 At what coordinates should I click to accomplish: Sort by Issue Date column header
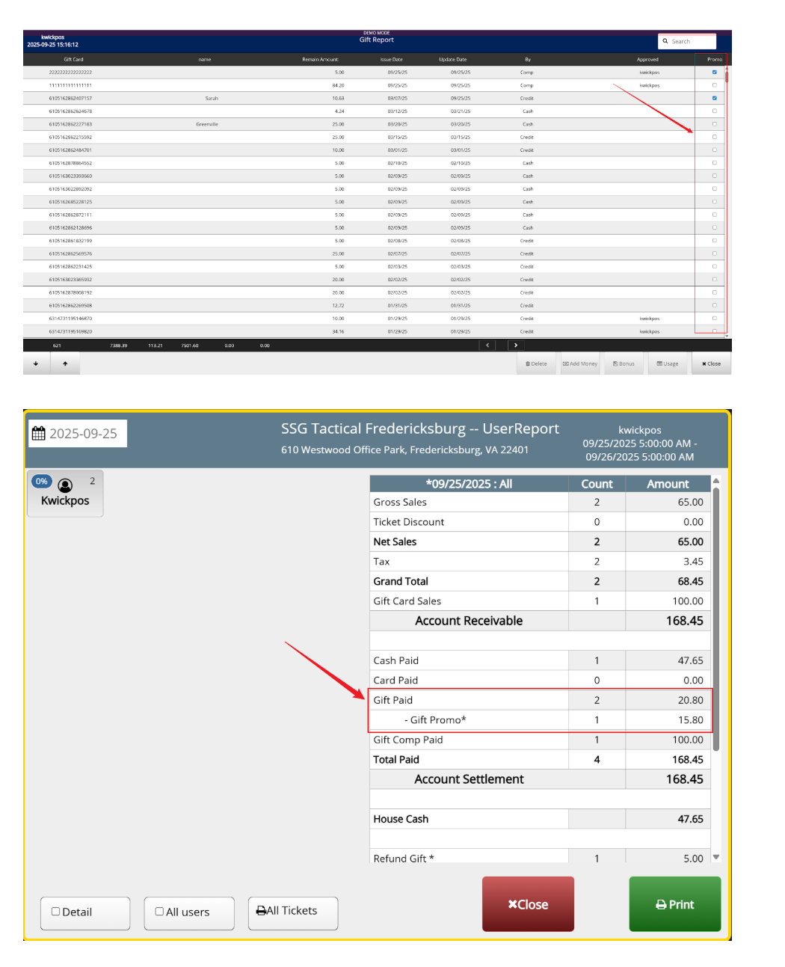tap(391, 59)
